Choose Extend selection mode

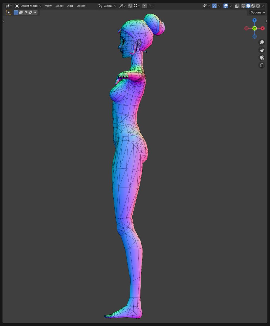coord(21,12)
